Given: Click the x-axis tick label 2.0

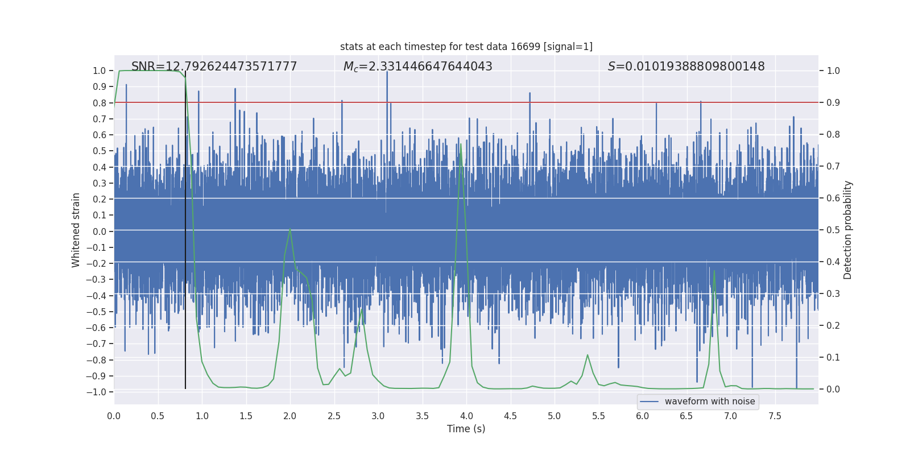Looking at the screenshot, I should (x=290, y=416).
